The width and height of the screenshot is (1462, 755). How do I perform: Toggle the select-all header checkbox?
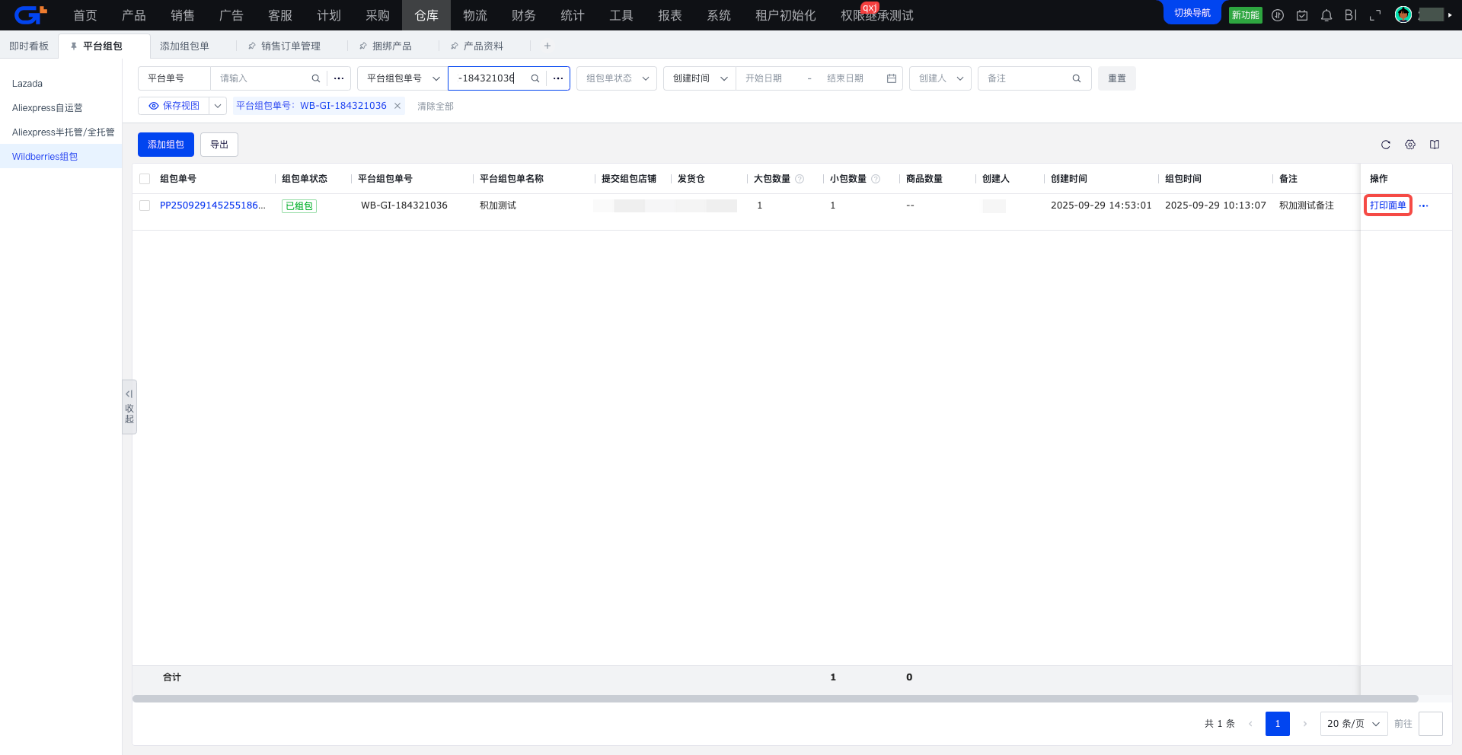coord(145,179)
